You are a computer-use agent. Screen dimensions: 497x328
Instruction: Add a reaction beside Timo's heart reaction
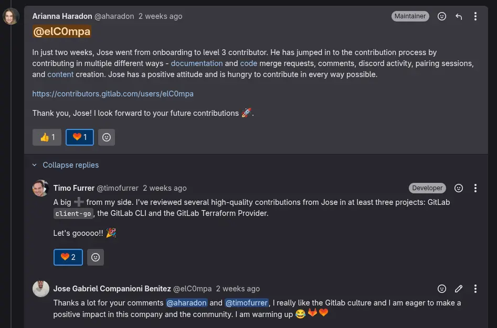point(95,257)
